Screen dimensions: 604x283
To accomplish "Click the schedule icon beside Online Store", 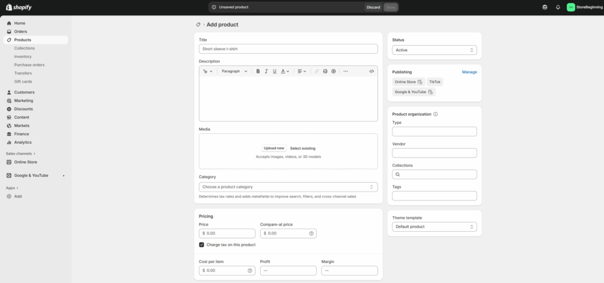I will [420, 82].
